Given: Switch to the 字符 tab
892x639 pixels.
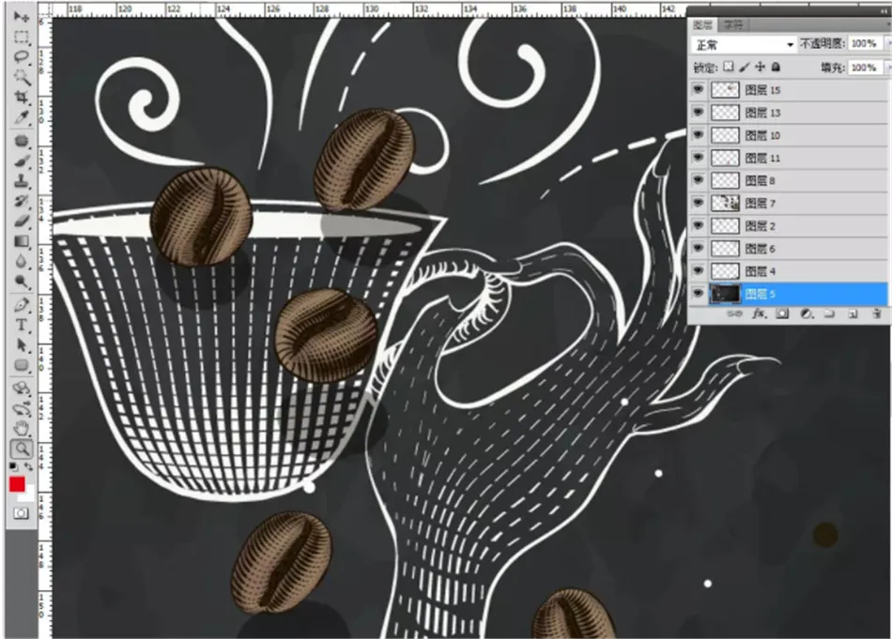Looking at the screenshot, I should [733, 25].
